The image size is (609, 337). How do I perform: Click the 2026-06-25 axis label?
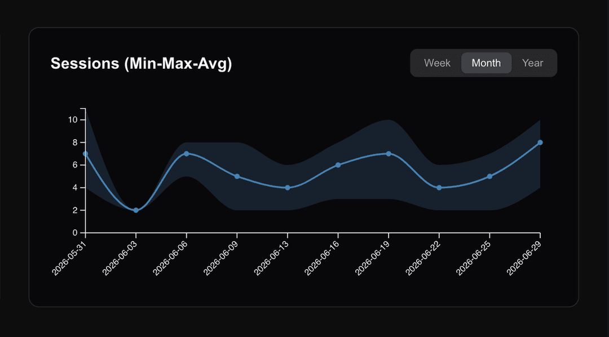point(474,258)
